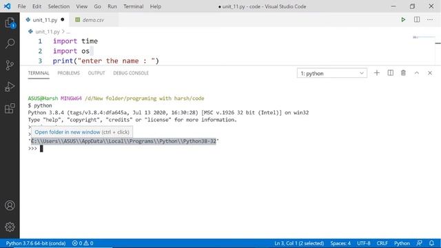Open the Source Control view

click(x=10, y=65)
